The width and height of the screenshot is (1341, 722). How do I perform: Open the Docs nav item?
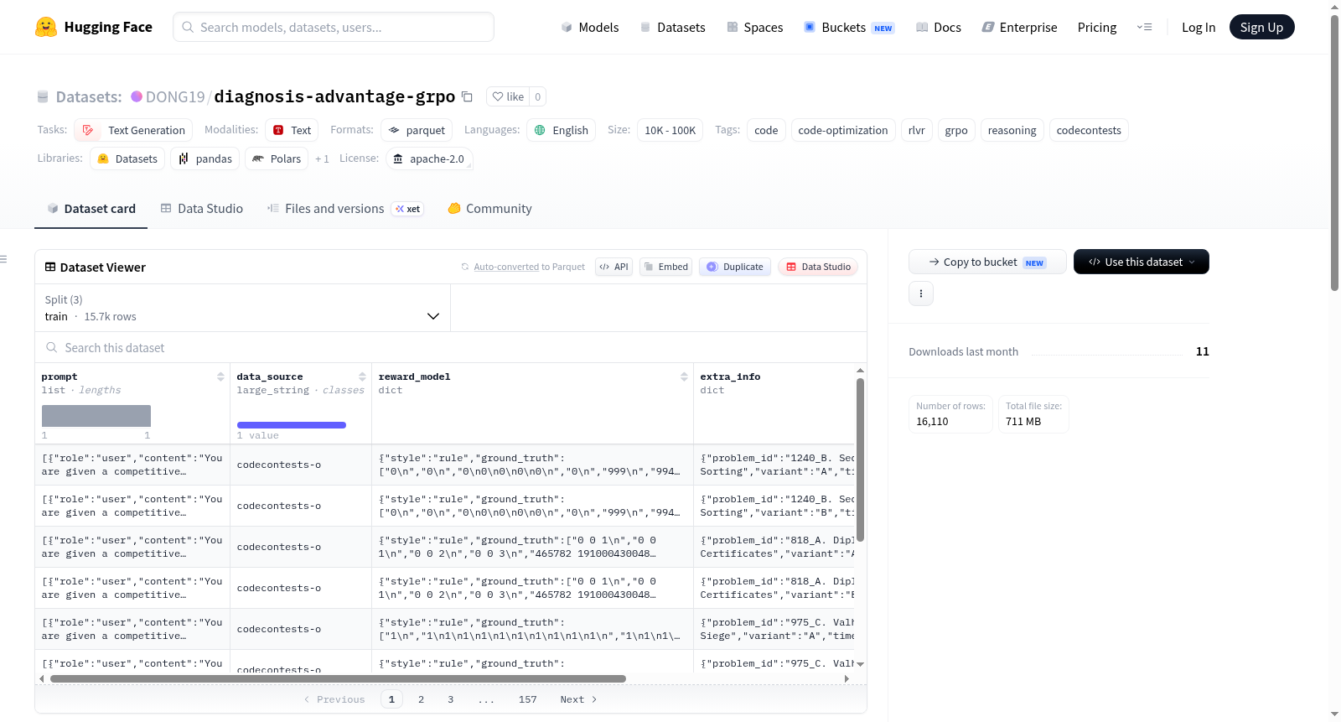pos(939,27)
